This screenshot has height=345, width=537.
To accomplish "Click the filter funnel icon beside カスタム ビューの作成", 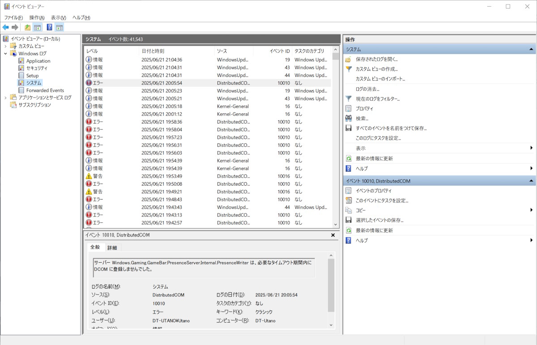I will (x=349, y=69).
